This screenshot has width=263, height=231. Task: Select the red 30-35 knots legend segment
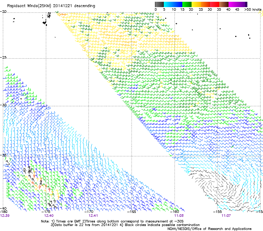pos(215,4)
